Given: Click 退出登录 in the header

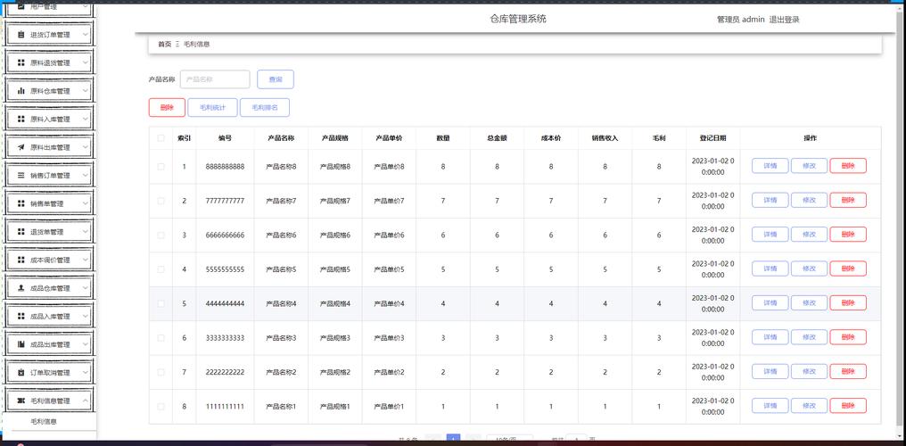Looking at the screenshot, I should coord(784,20).
